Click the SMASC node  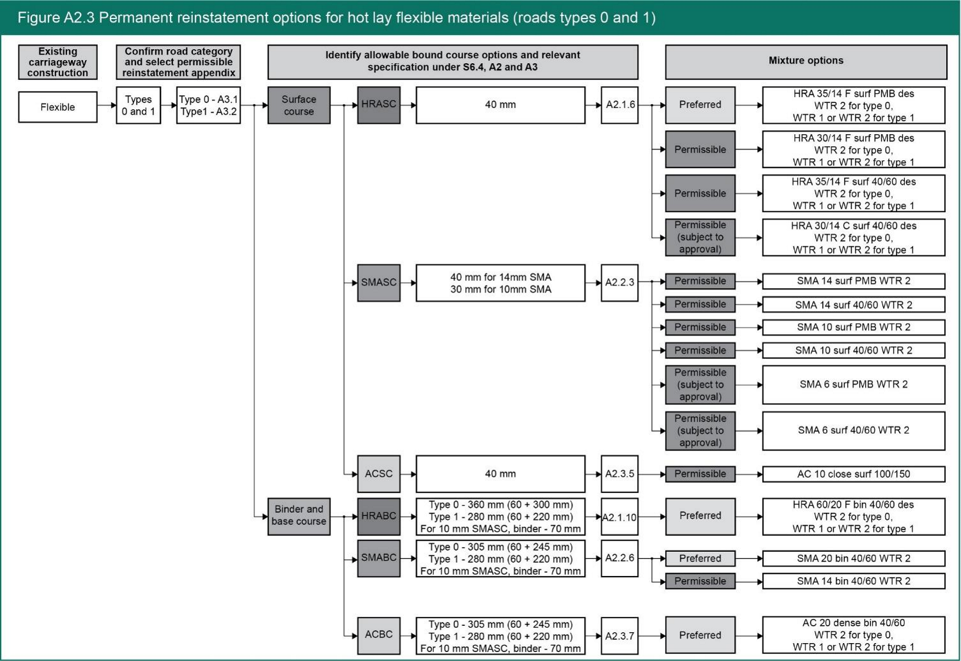click(x=378, y=282)
